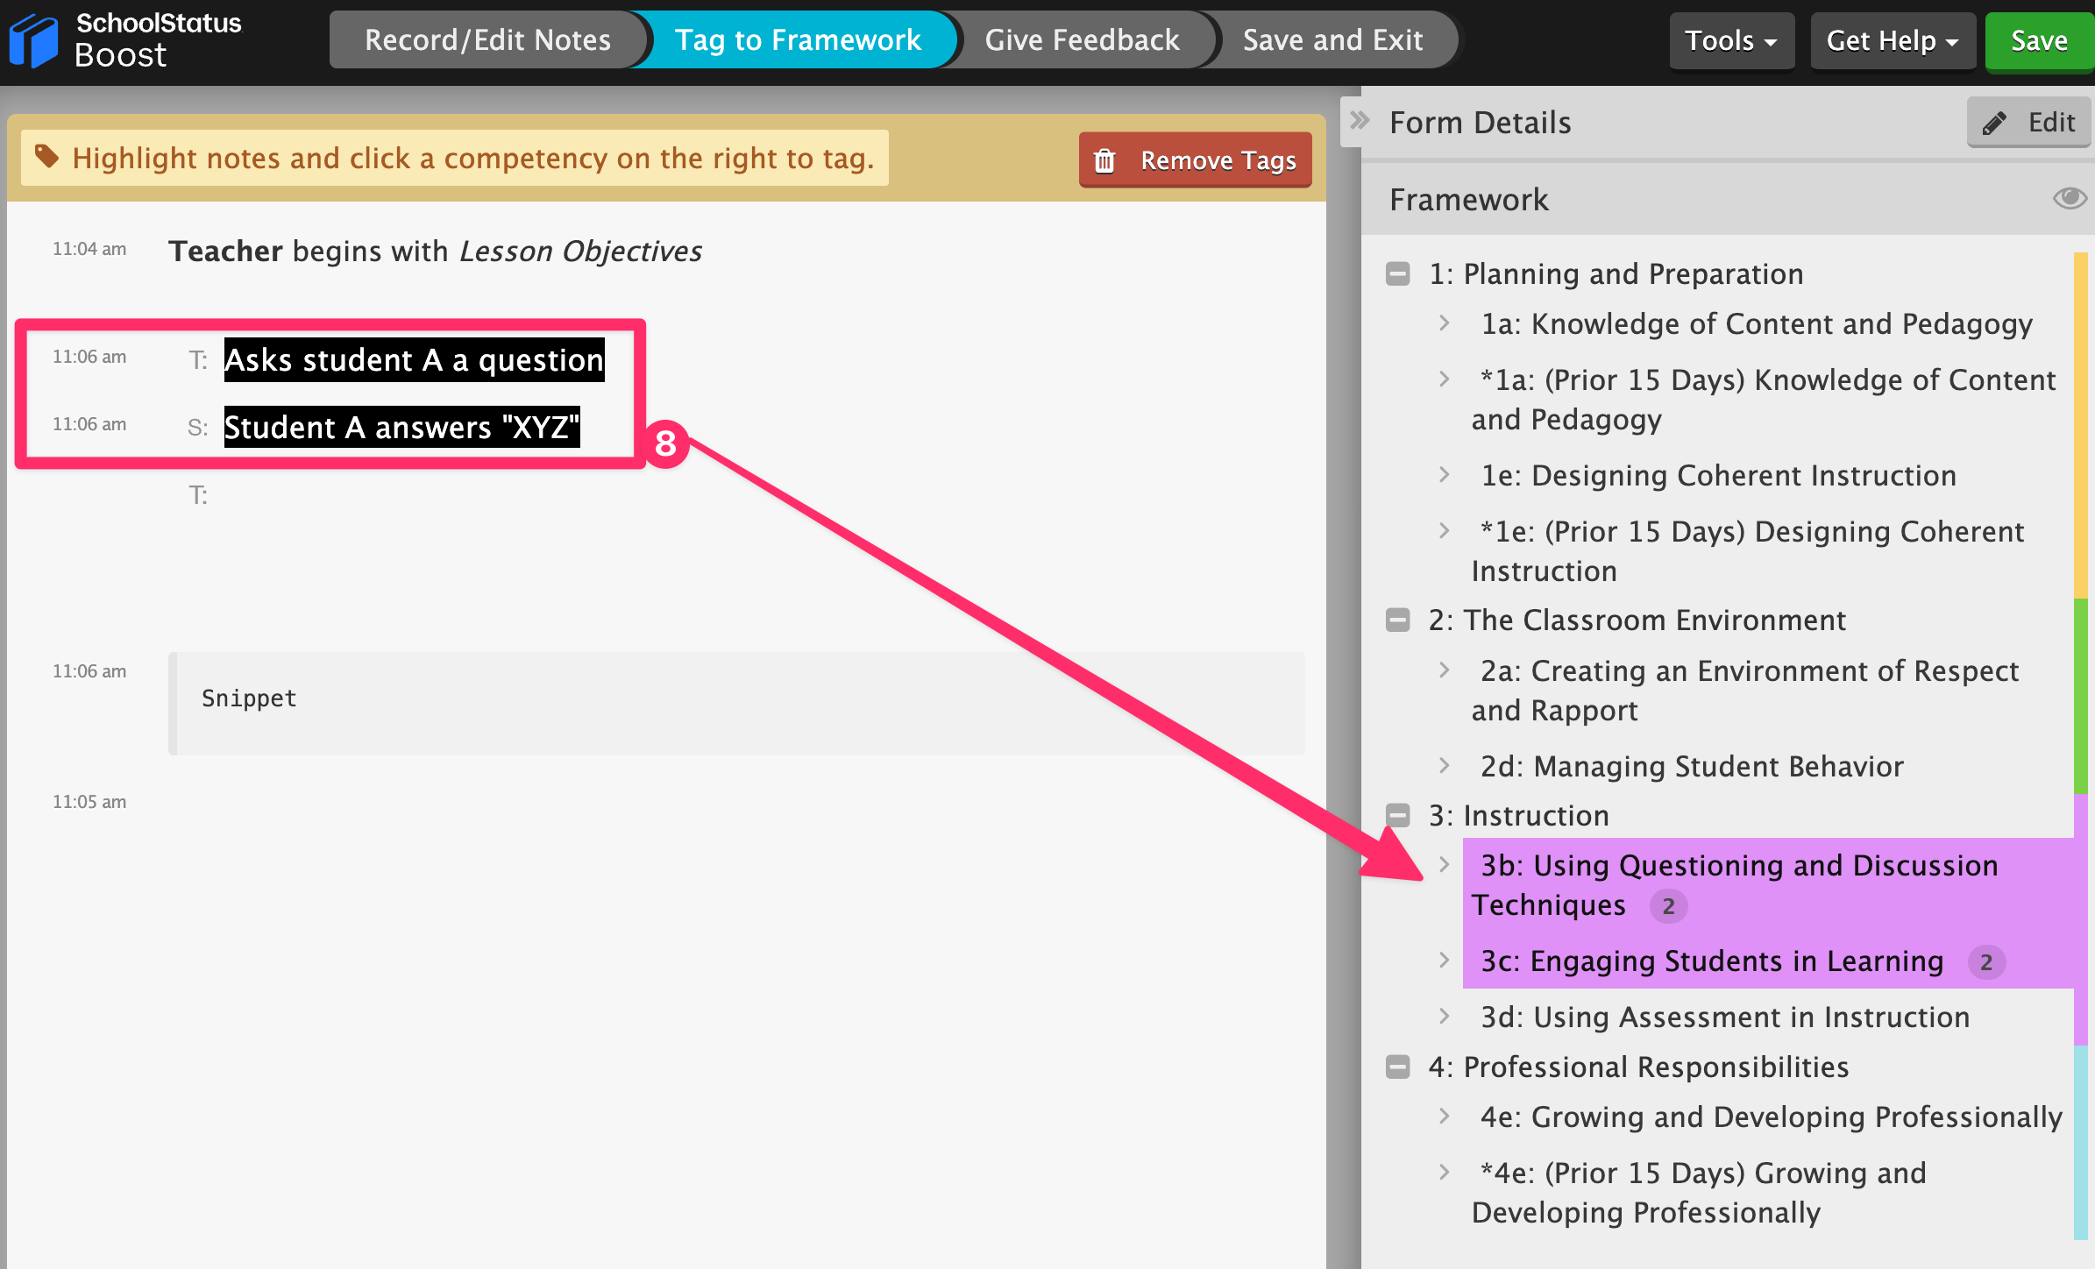Expand *4e: (Prior 15 Days) Growing chevron

pyautogui.click(x=1444, y=1173)
